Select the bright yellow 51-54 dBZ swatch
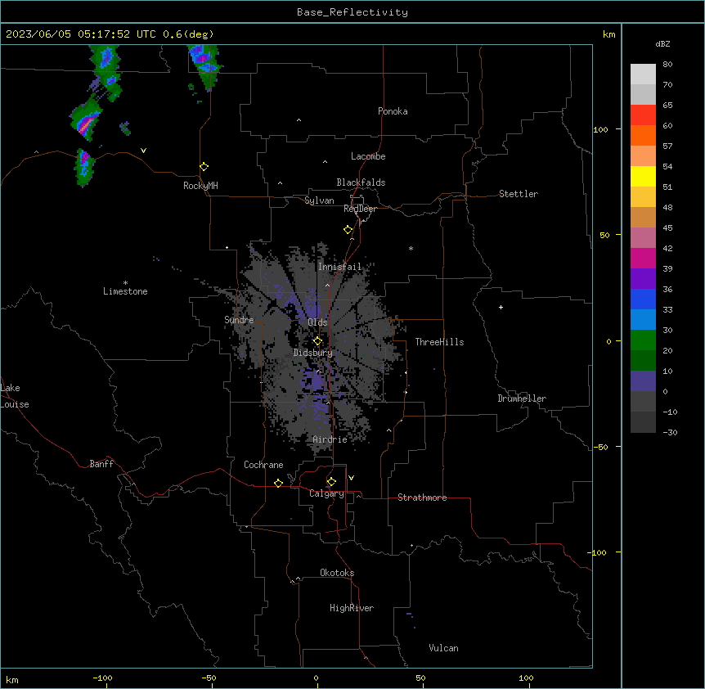 (643, 176)
